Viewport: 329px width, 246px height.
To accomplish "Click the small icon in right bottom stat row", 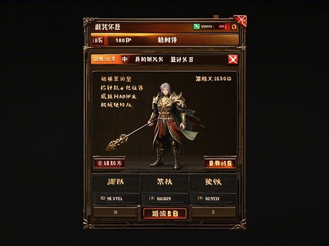I will pos(200,198).
